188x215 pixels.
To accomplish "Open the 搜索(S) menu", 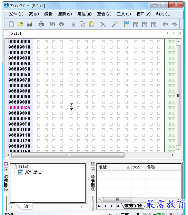I will click(65, 14).
